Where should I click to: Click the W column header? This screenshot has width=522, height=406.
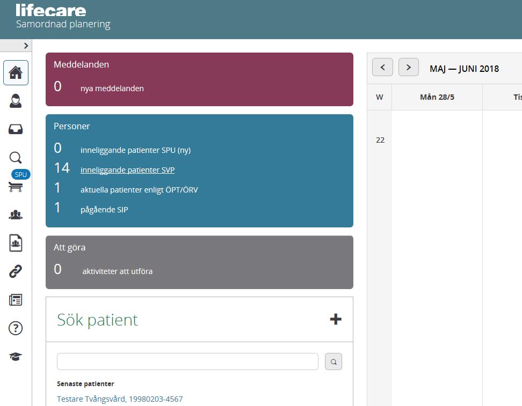[380, 97]
